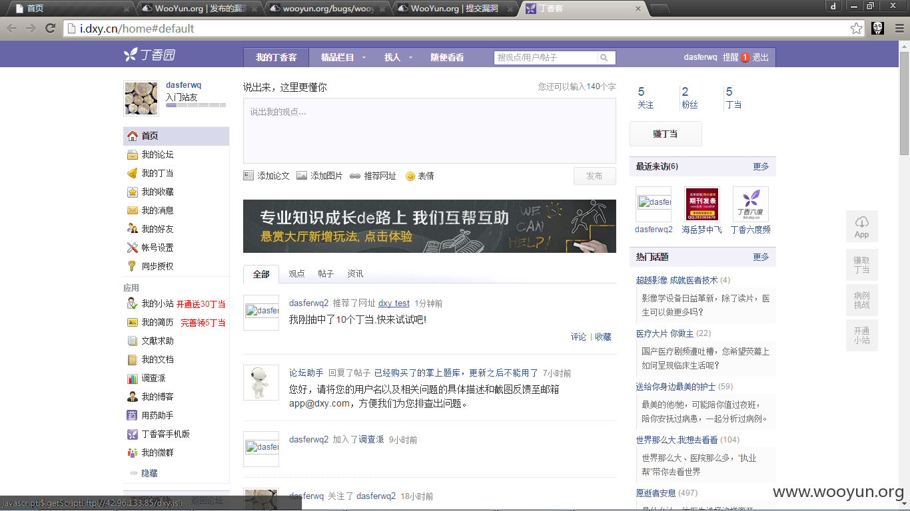The width and height of the screenshot is (910, 511).
Task: Click the 我的论坛 icon in sidebar
Action: click(133, 154)
